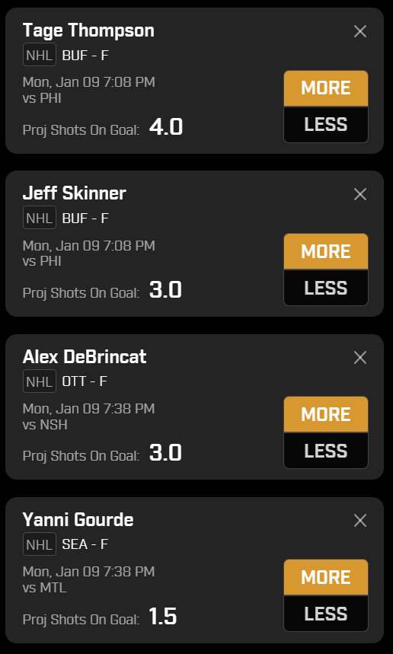Image resolution: width=393 pixels, height=654 pixels.
Task: Click NHL badge on Jeff Skinner card
Action: (39, 218)
